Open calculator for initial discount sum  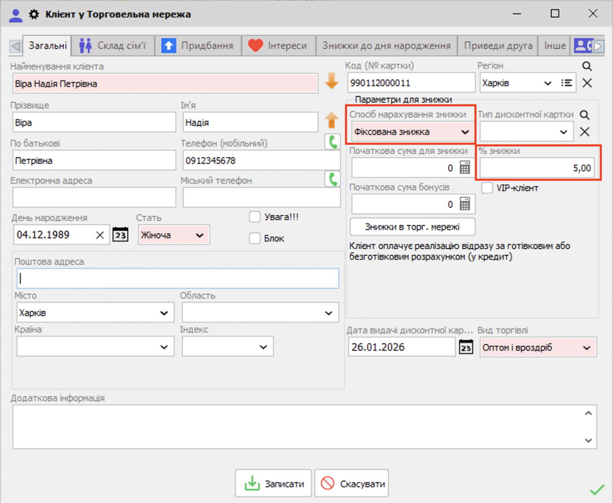(465, 167)
